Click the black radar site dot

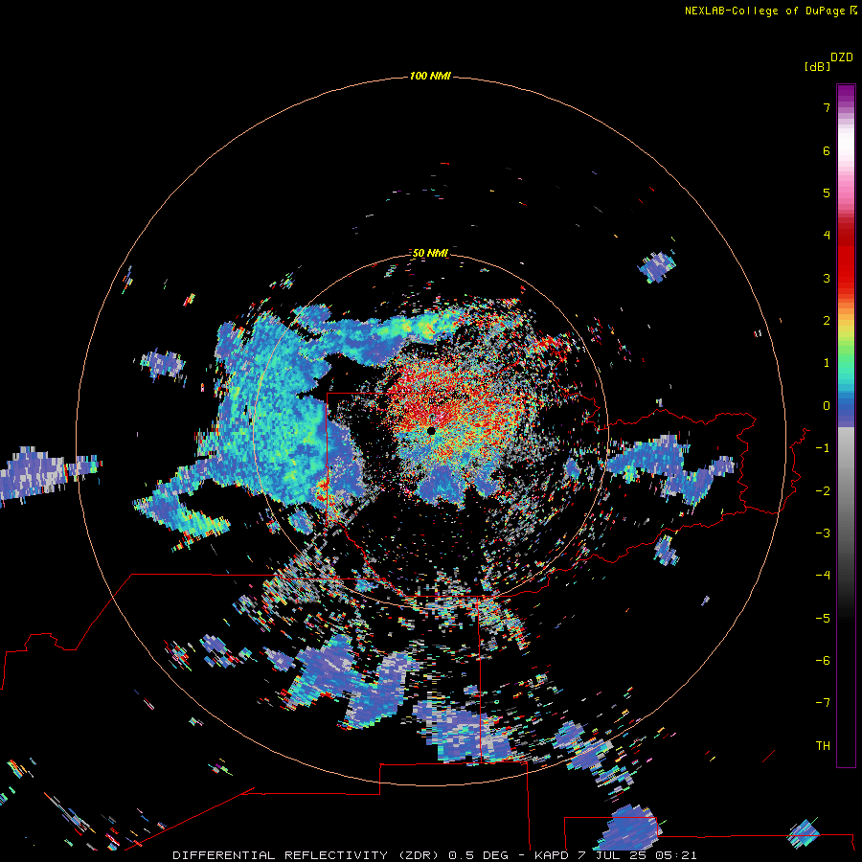431,431
